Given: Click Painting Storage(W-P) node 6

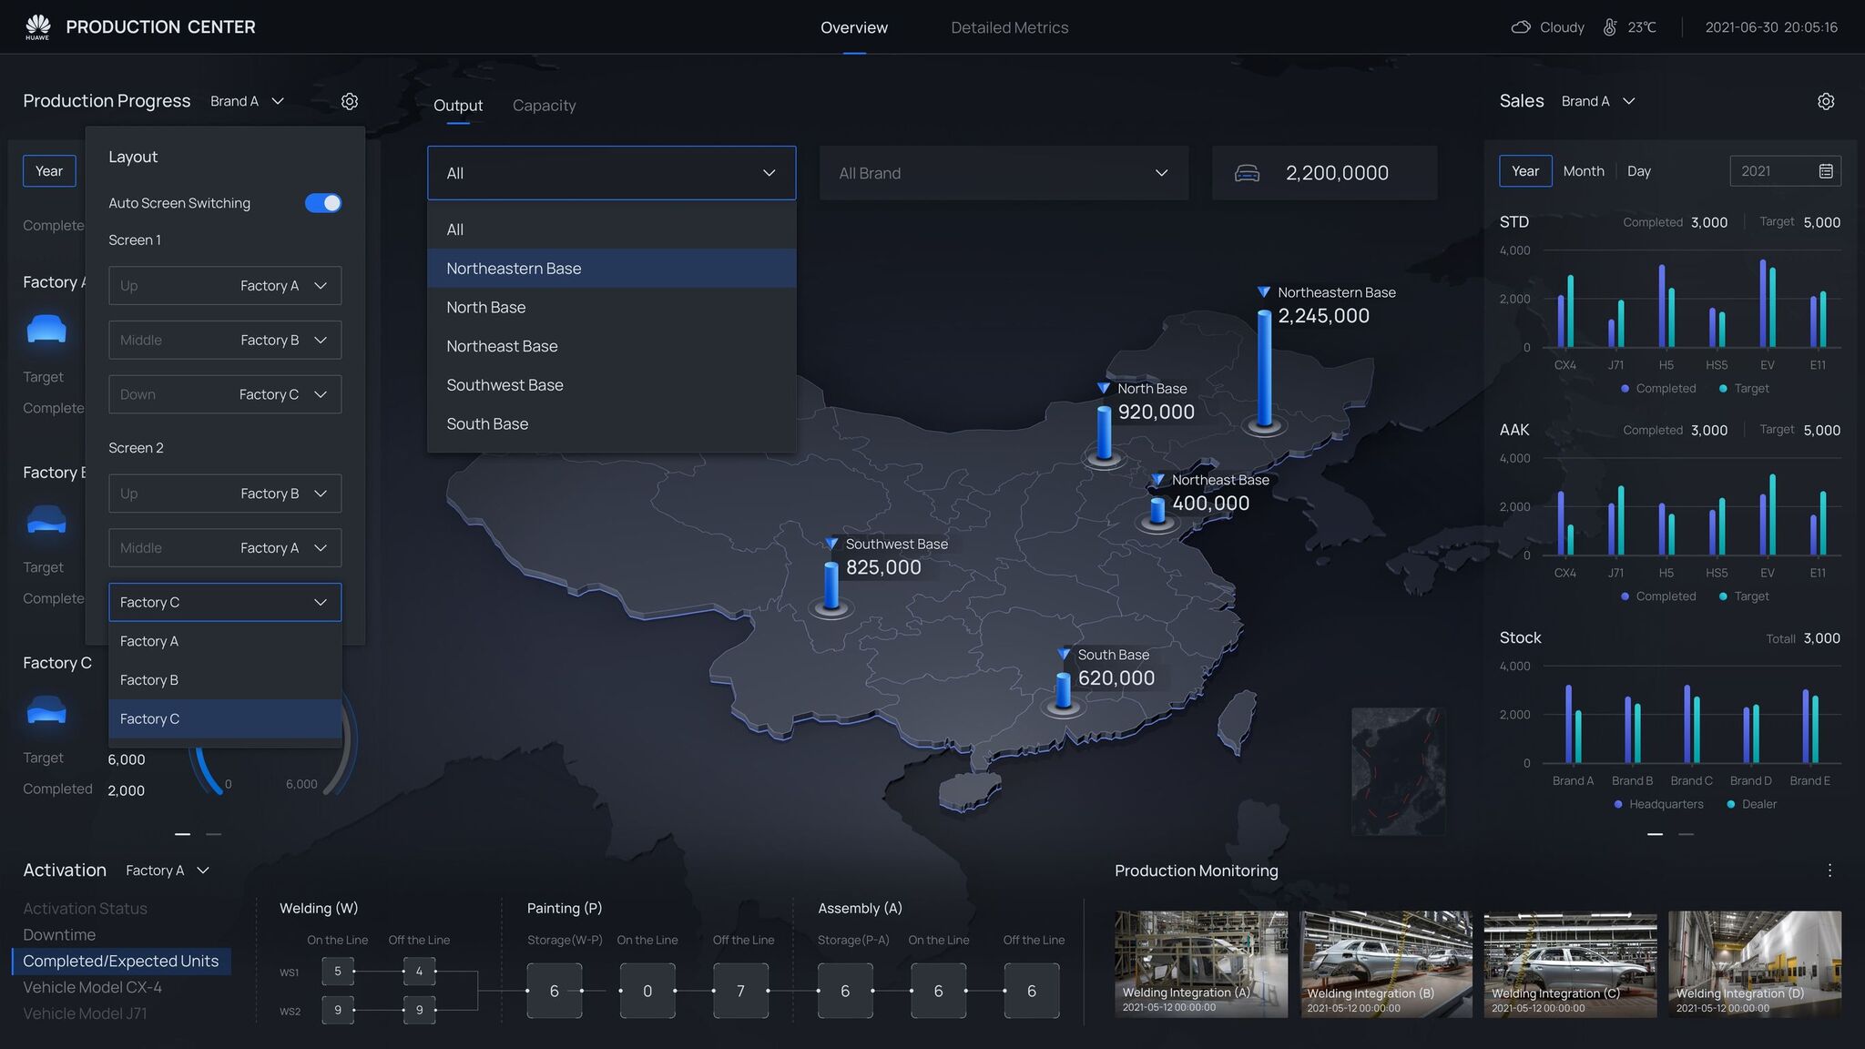Looking at the screenshot, I should (x=554, y=991).
